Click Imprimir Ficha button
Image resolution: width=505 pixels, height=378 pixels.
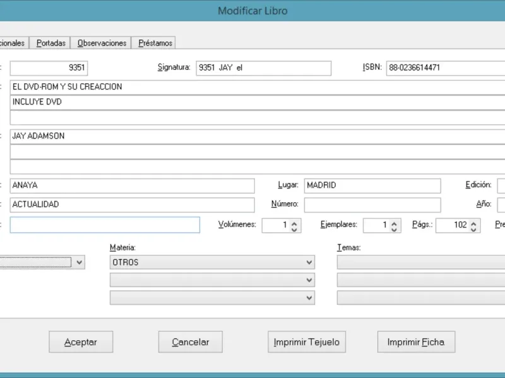(x=415, y=342)
